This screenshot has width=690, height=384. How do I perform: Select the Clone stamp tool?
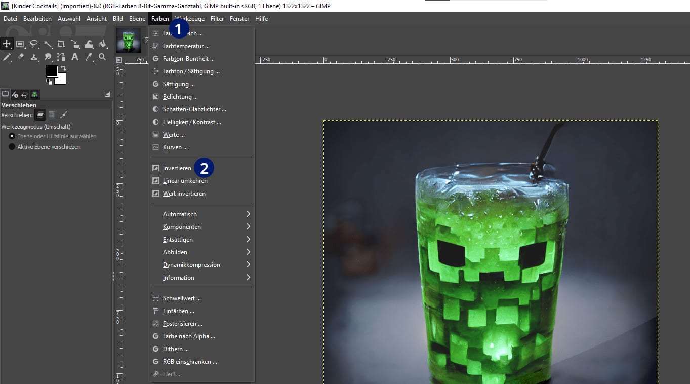(x=34, y=57)
